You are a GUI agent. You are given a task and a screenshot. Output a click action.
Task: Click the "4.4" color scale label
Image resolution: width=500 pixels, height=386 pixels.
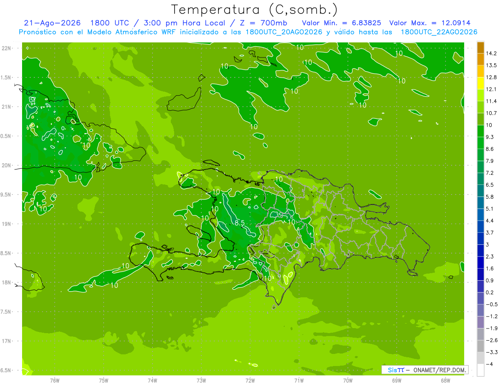490,221
